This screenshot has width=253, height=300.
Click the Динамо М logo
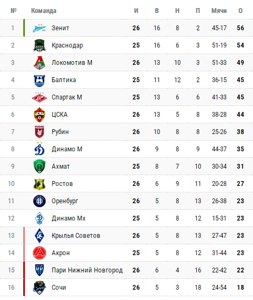39,149
